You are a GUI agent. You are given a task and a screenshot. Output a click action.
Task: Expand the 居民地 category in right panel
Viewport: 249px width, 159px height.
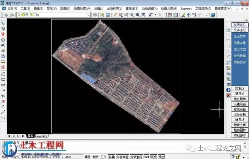[240, 93]
